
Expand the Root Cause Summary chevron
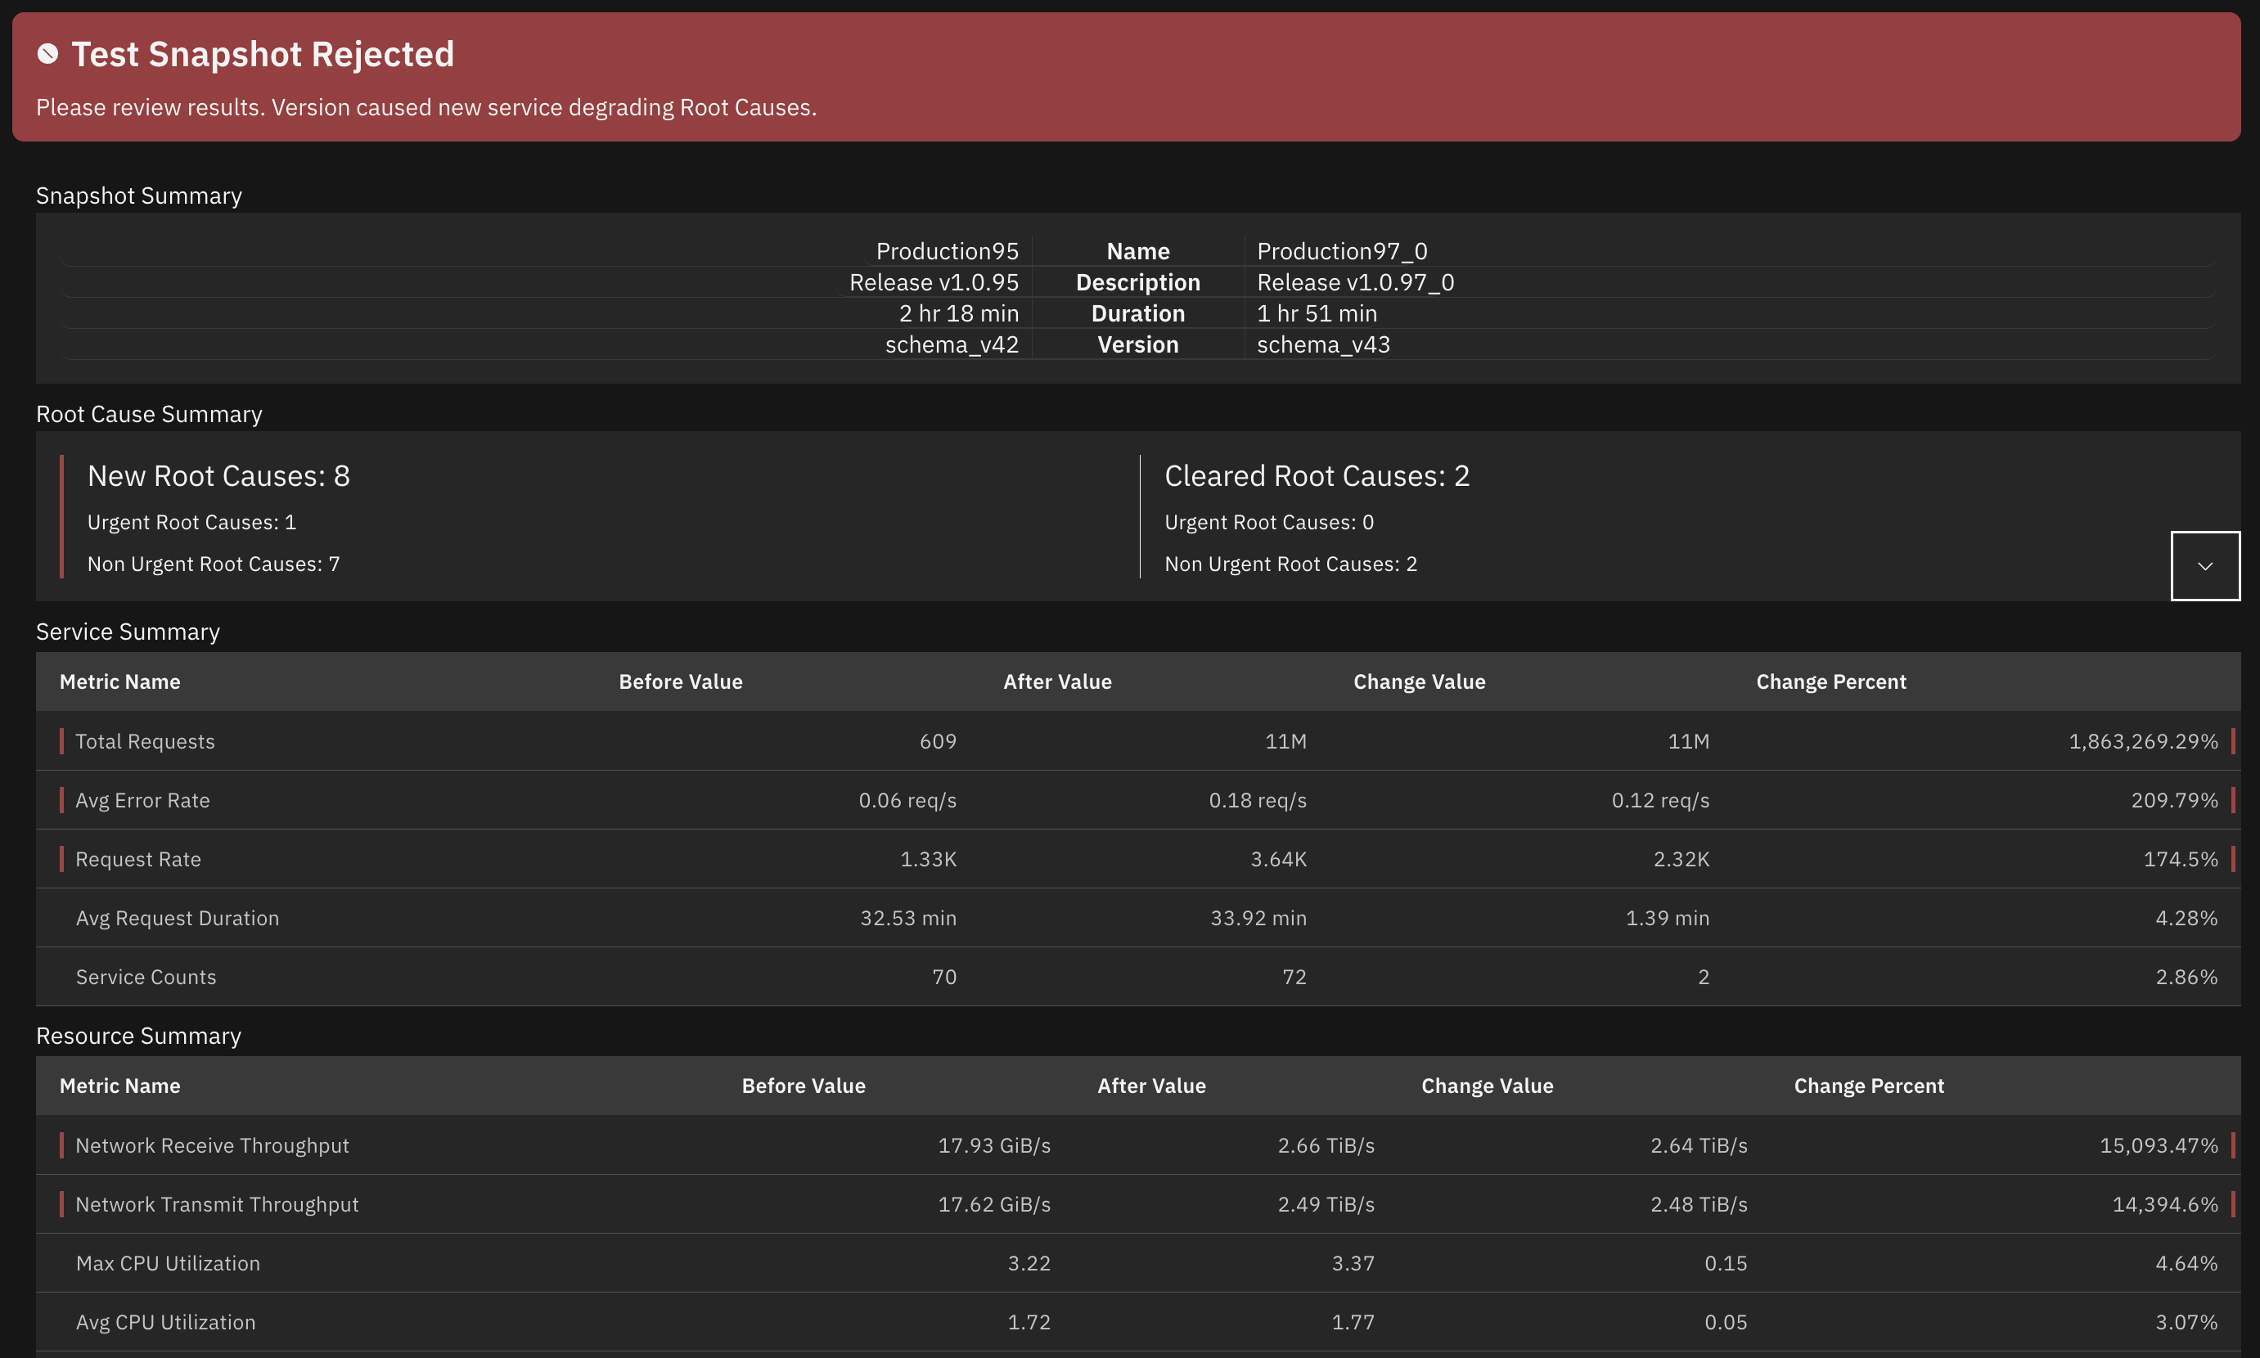pyautogui.click(x=2204, y=565)
